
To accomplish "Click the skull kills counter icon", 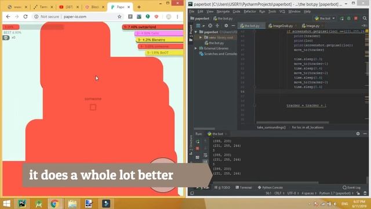I will [x=6, y=38].
